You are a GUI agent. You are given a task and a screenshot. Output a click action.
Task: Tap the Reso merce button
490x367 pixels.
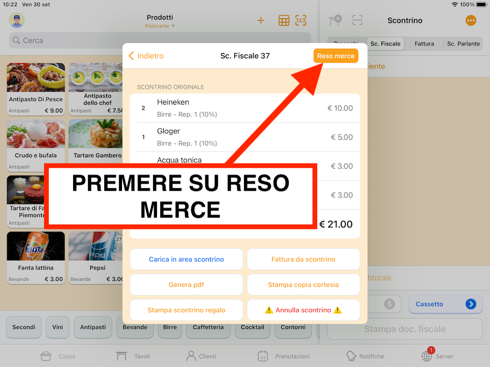(x=335, y=56)
